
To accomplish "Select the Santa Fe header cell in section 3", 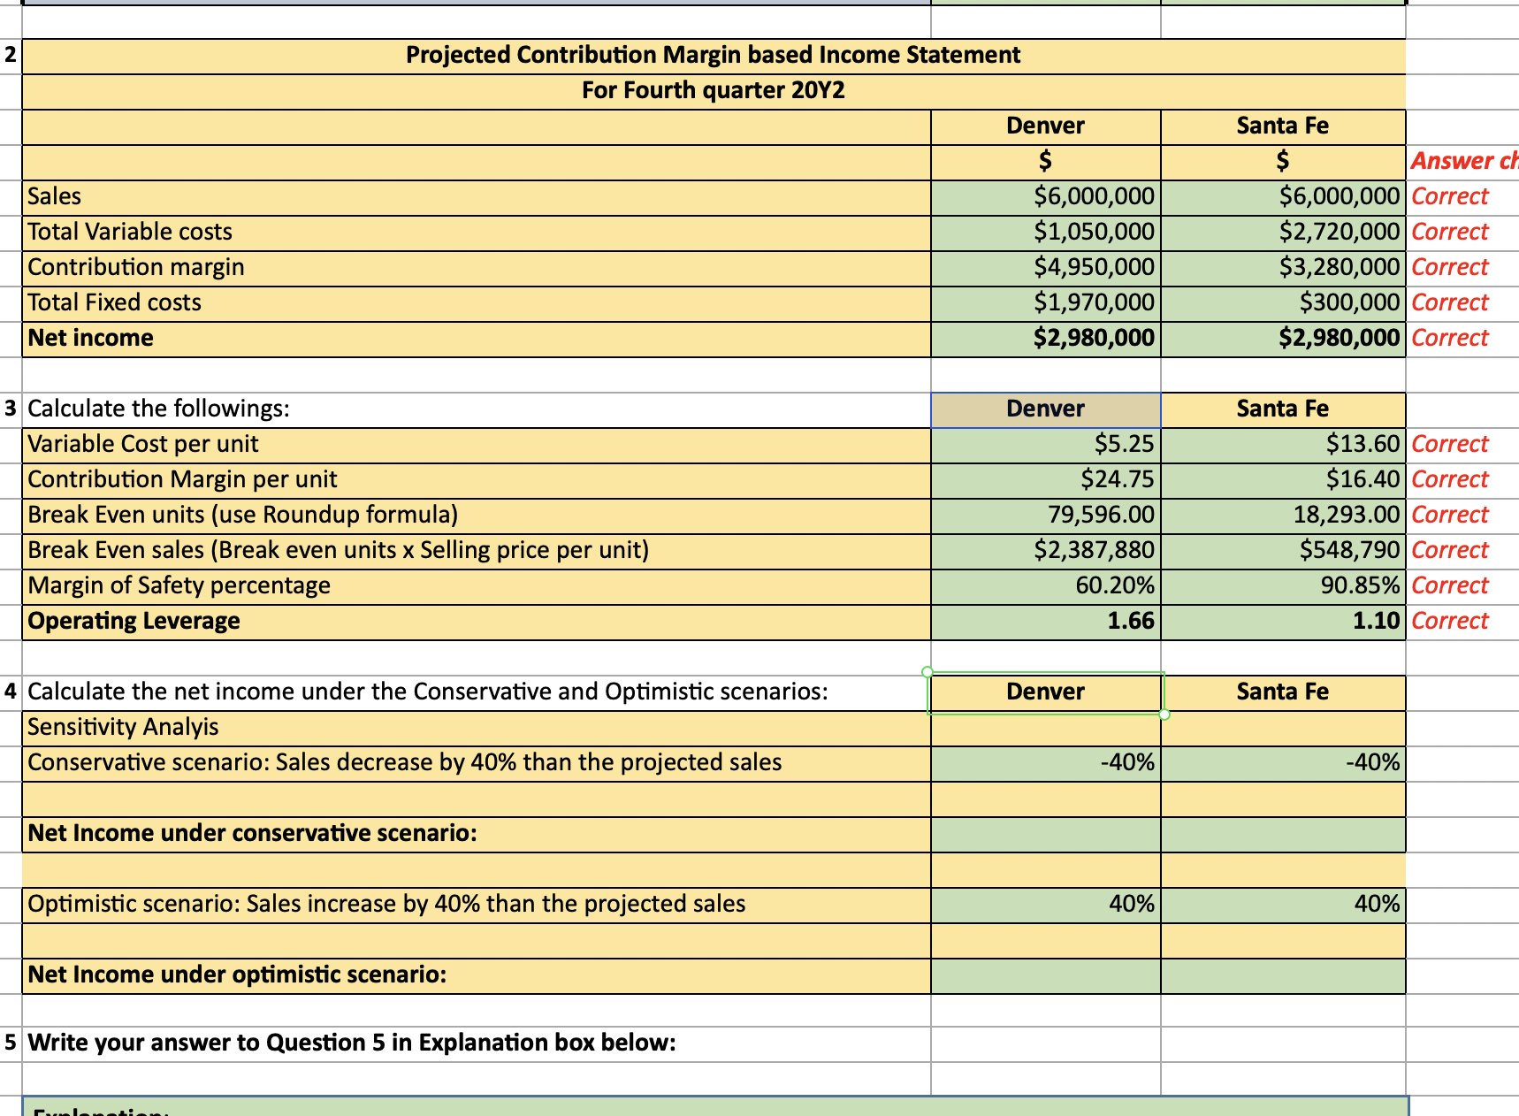I will coord(1282,408).
